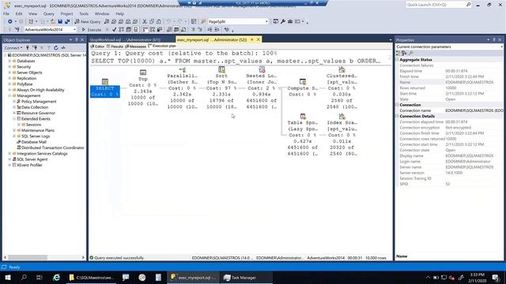Open the Tools menu

coord(84,14)
